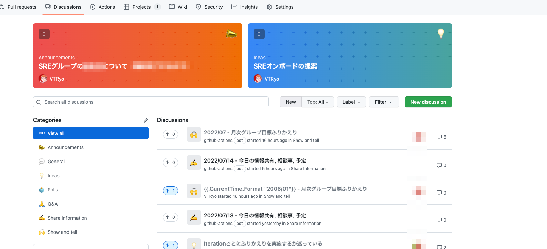The width and height of the screenshot is (547, 249).
Task: Open comments count of {{.CurrentTime.Format discussion
Action: (x=441, y=193)
